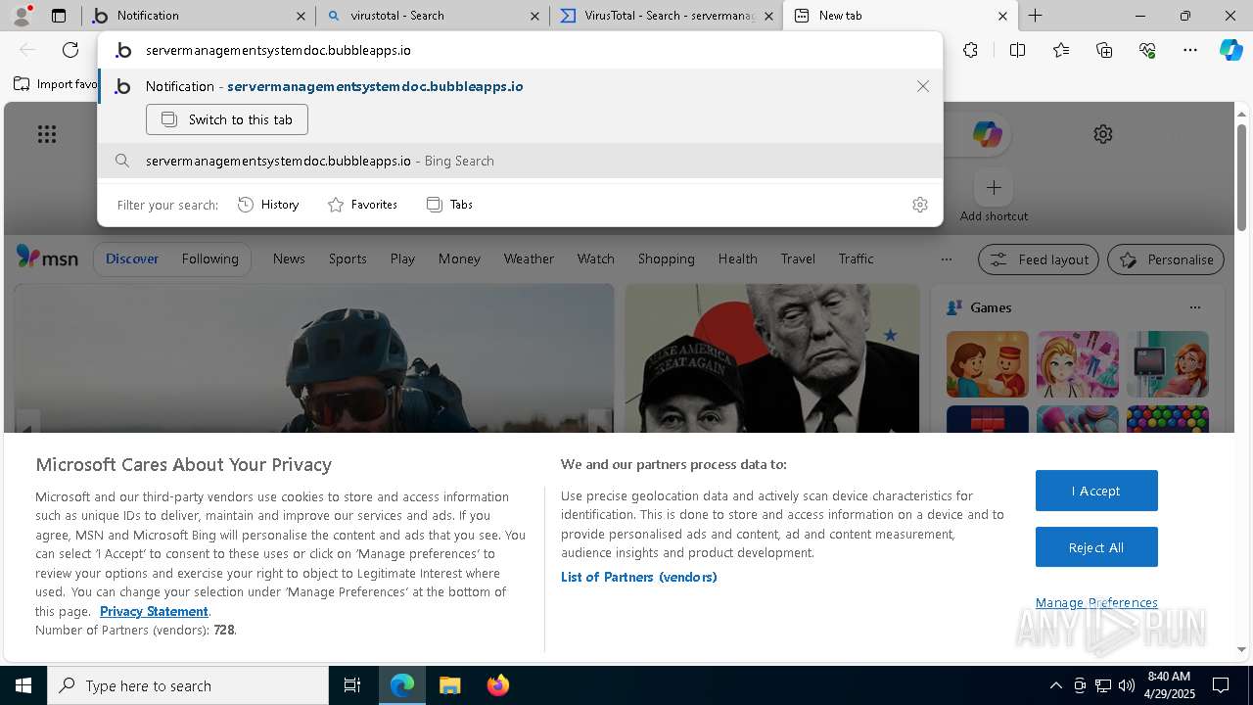Toggle Split screen icon
This screenshot has height=705, width=1253.
[1017, 50]
